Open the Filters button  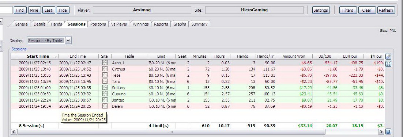pos(348,10)
